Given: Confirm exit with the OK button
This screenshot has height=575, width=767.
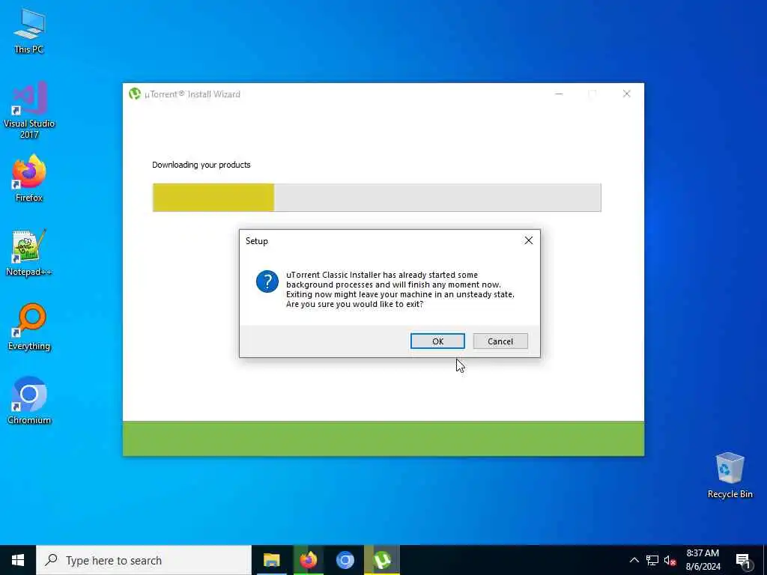Looking at the screenshot, I should click(x=437, y=341).
